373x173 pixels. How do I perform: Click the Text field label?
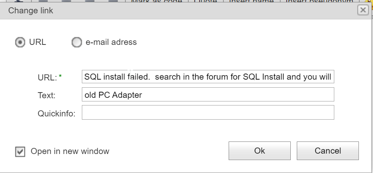coord(46,96)
